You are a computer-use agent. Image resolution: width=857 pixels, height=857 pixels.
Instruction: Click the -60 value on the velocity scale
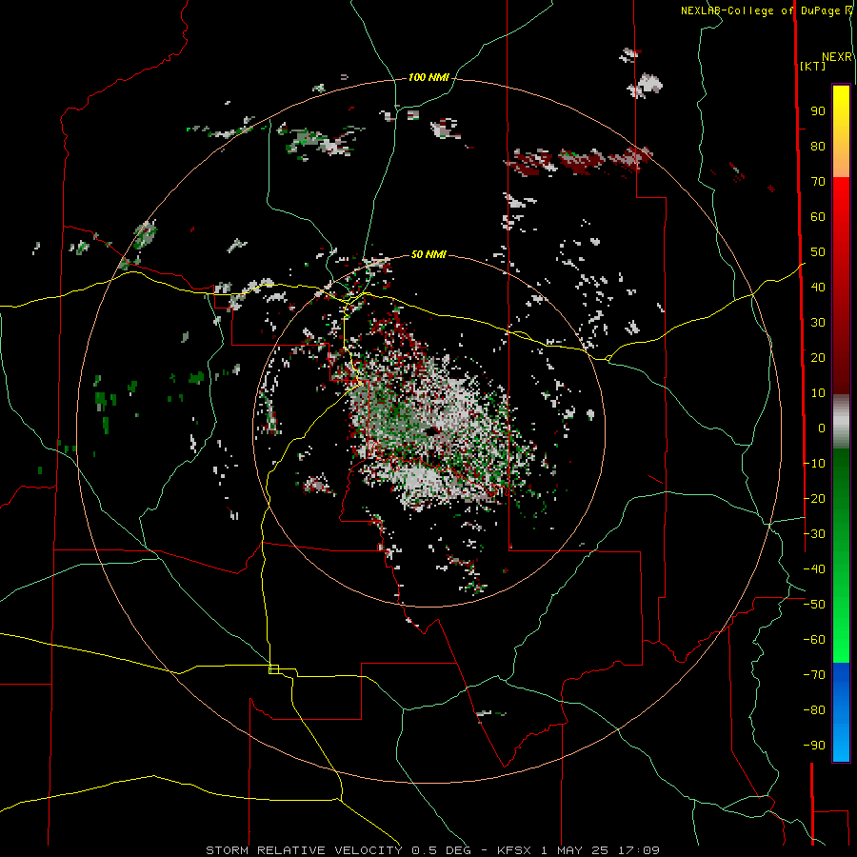coord(814,640)
